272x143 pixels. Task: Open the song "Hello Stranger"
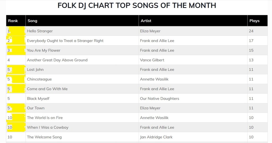(40, 31)
